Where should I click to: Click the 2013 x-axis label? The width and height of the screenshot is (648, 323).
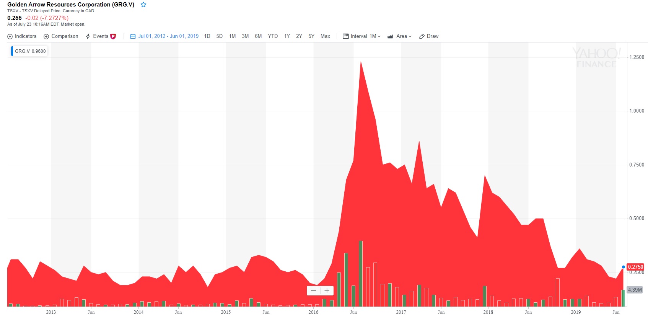tap(51, 312)
